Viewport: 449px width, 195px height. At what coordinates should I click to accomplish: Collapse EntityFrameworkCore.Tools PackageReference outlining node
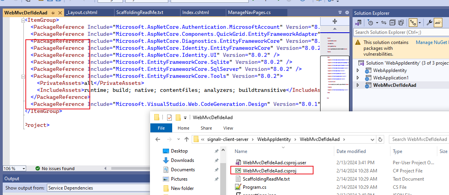23,76
